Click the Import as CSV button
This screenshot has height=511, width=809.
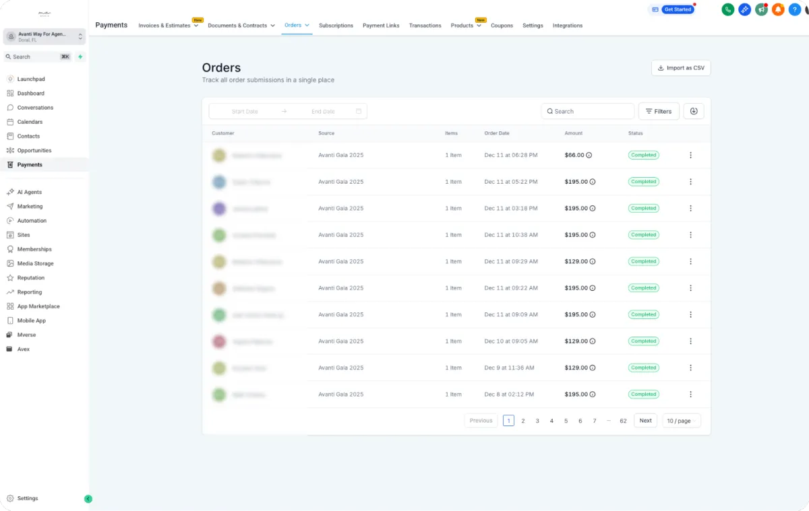click(x=681, y=68)
